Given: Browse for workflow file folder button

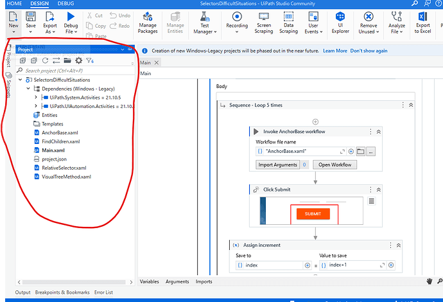Looking at the screenshot, I should (x=361, y=151).
